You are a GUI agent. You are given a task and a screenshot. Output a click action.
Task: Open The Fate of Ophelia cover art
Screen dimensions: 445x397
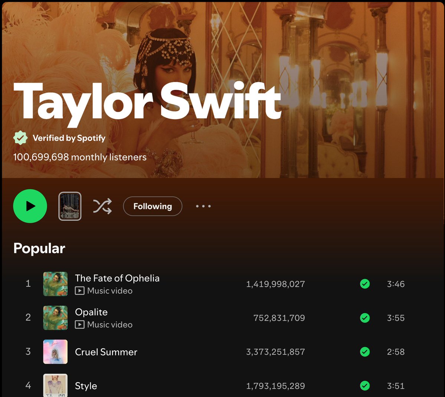55,284
